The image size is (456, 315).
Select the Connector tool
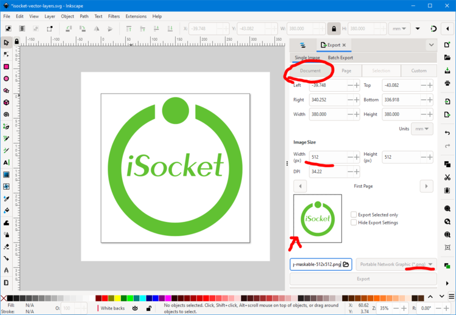coord(6,258)
